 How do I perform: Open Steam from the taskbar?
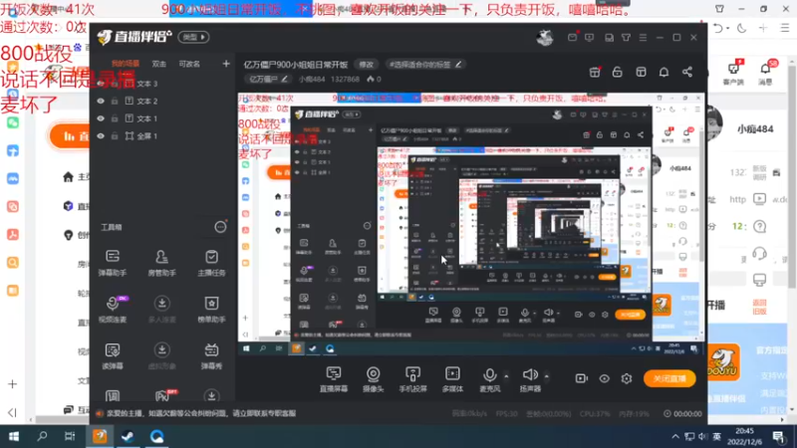(129, 436)
